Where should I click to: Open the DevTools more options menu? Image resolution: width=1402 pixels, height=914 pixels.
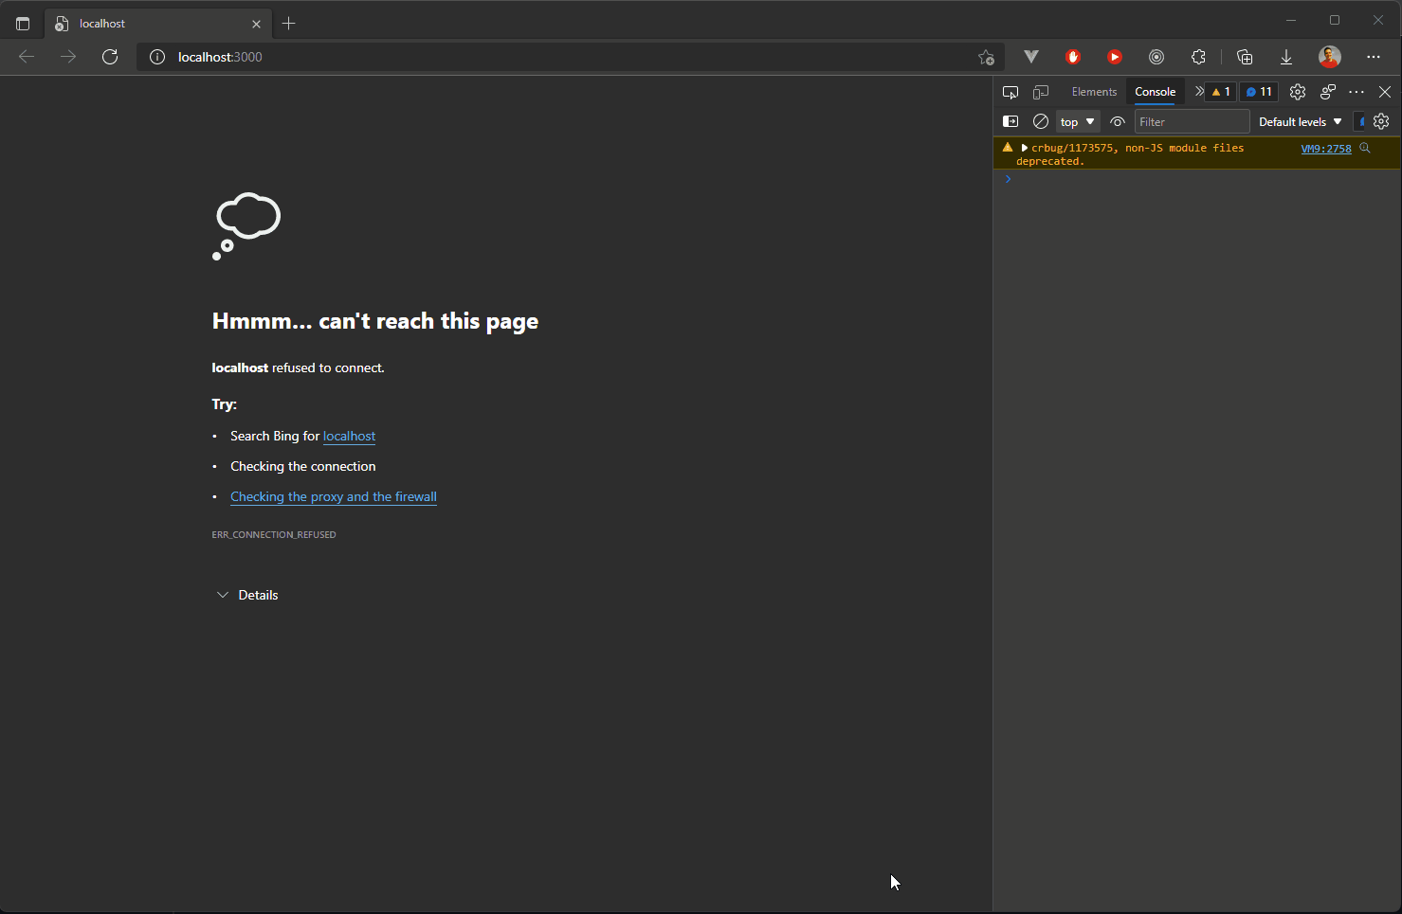[1356, 92]
